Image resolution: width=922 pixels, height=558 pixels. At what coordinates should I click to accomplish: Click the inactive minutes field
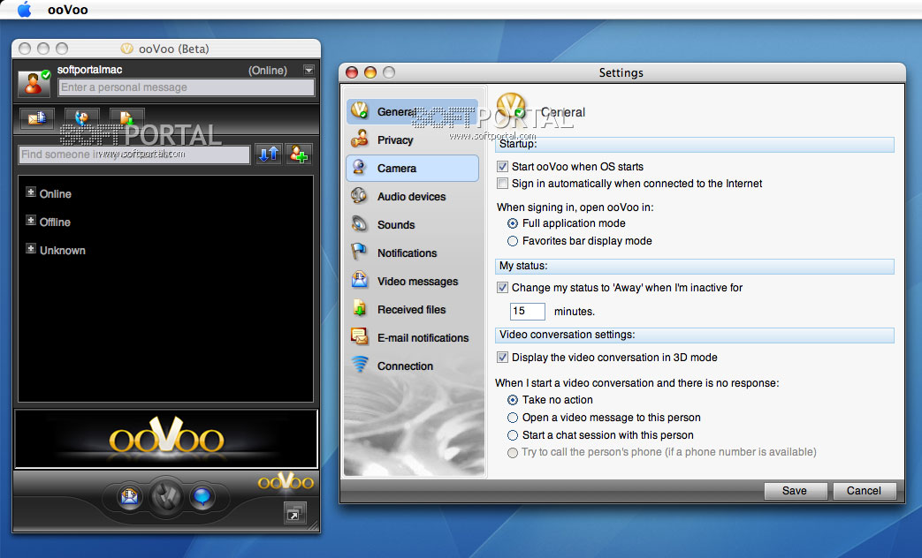point(528,312)
